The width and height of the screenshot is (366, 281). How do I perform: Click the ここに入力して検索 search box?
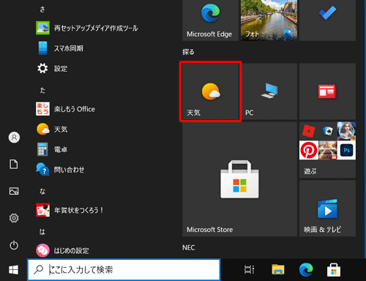point(124,269)
